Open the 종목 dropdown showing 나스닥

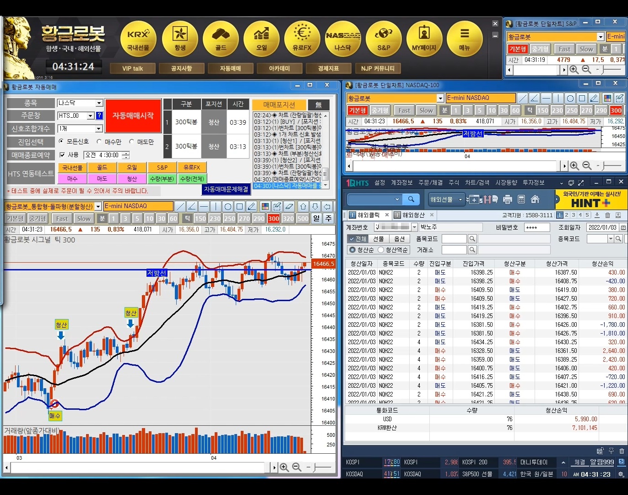tap(99, 103)
